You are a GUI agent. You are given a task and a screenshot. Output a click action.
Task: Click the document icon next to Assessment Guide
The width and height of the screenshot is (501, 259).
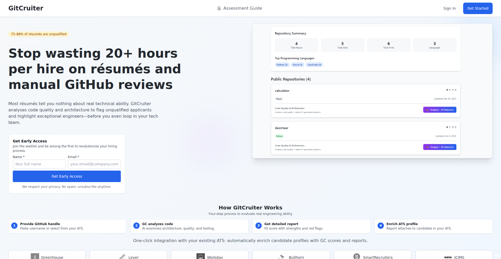(x=219, y=8)
